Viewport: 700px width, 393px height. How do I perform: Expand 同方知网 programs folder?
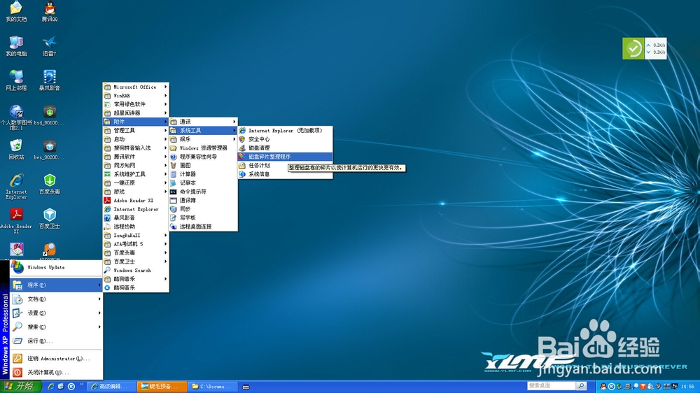tap(136, 165)
